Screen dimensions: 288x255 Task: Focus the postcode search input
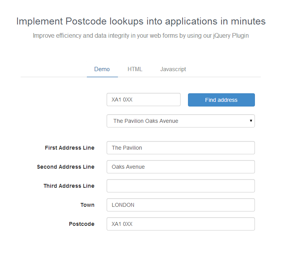tap(144, 100)
